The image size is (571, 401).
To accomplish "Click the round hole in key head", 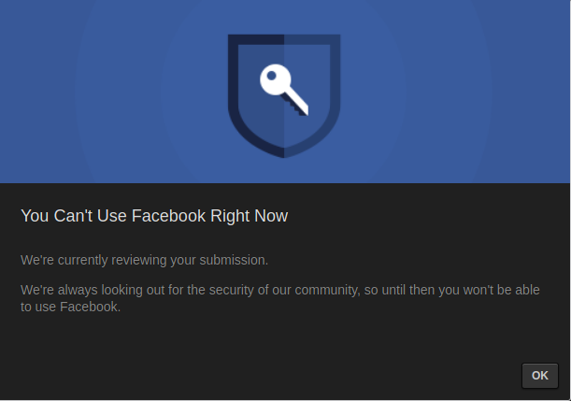I will pos(271,76).
